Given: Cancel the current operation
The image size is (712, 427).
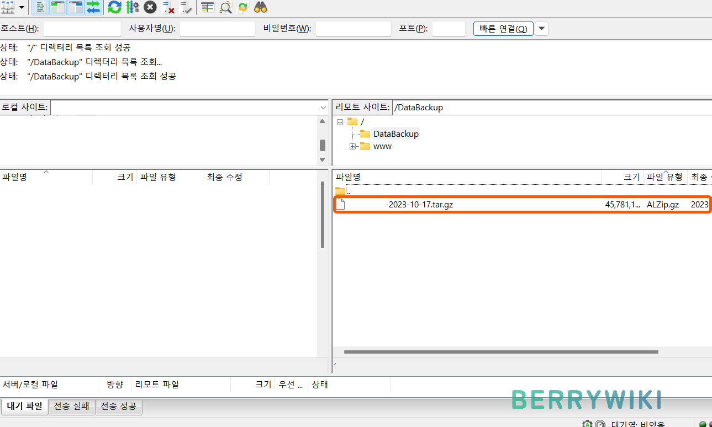Looking at the screenshot, I should point(150,7).
